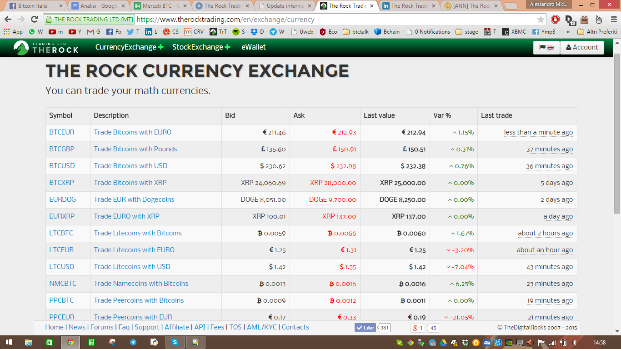Screen dimensions: 621x349
Task: Click the -7.04% variation for LTCUSD
Action: pos(460,267)
